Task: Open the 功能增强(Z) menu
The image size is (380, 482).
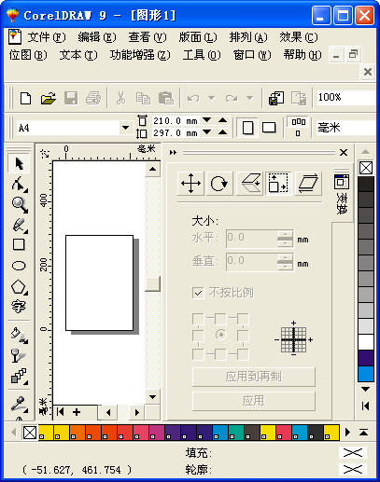Action: click(x=140, y=55)
